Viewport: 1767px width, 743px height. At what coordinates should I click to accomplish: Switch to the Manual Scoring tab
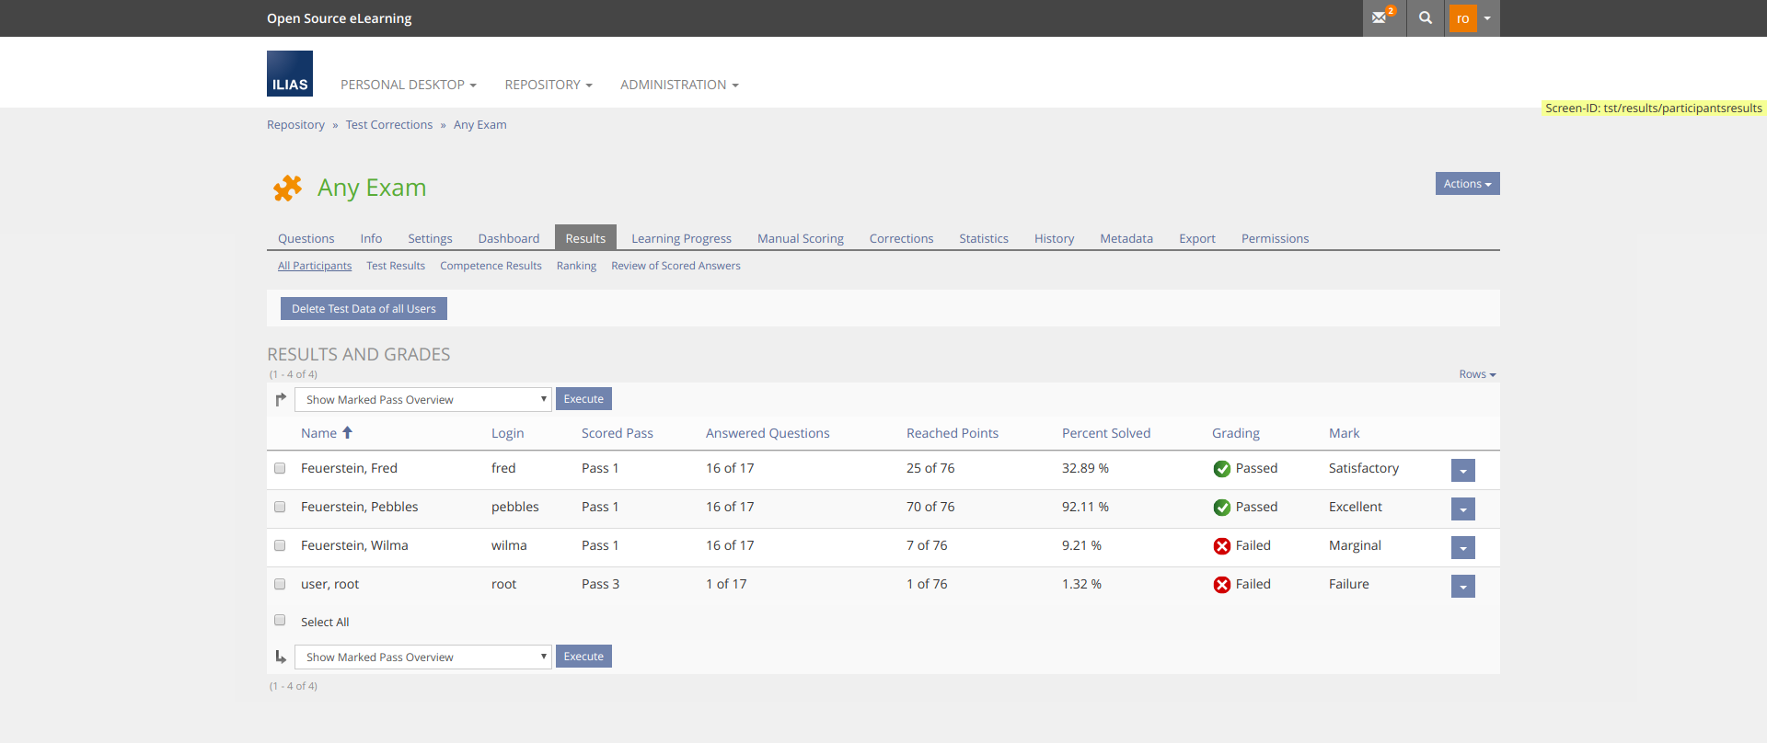pos(800,238)
